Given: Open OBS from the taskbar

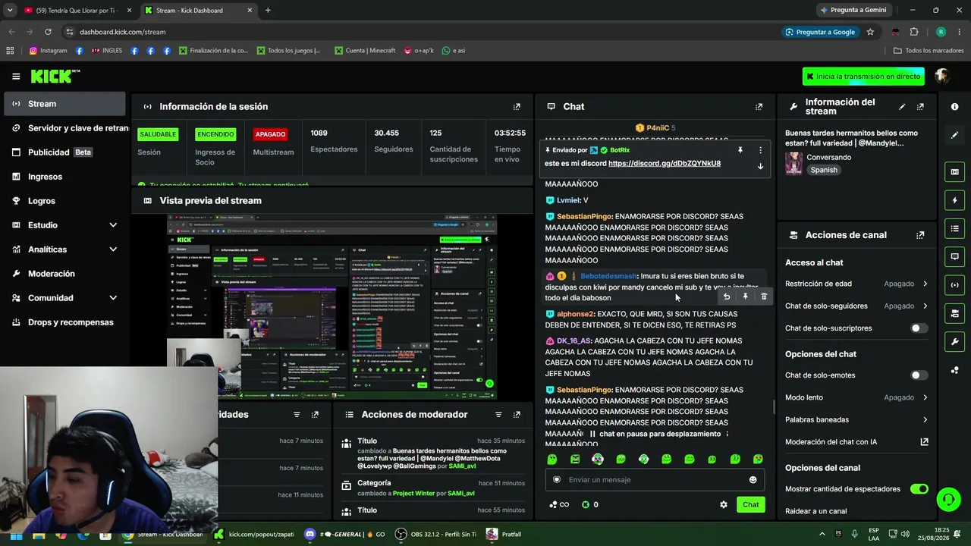Looking at the screenshot, I should click(x=435, y=534).
